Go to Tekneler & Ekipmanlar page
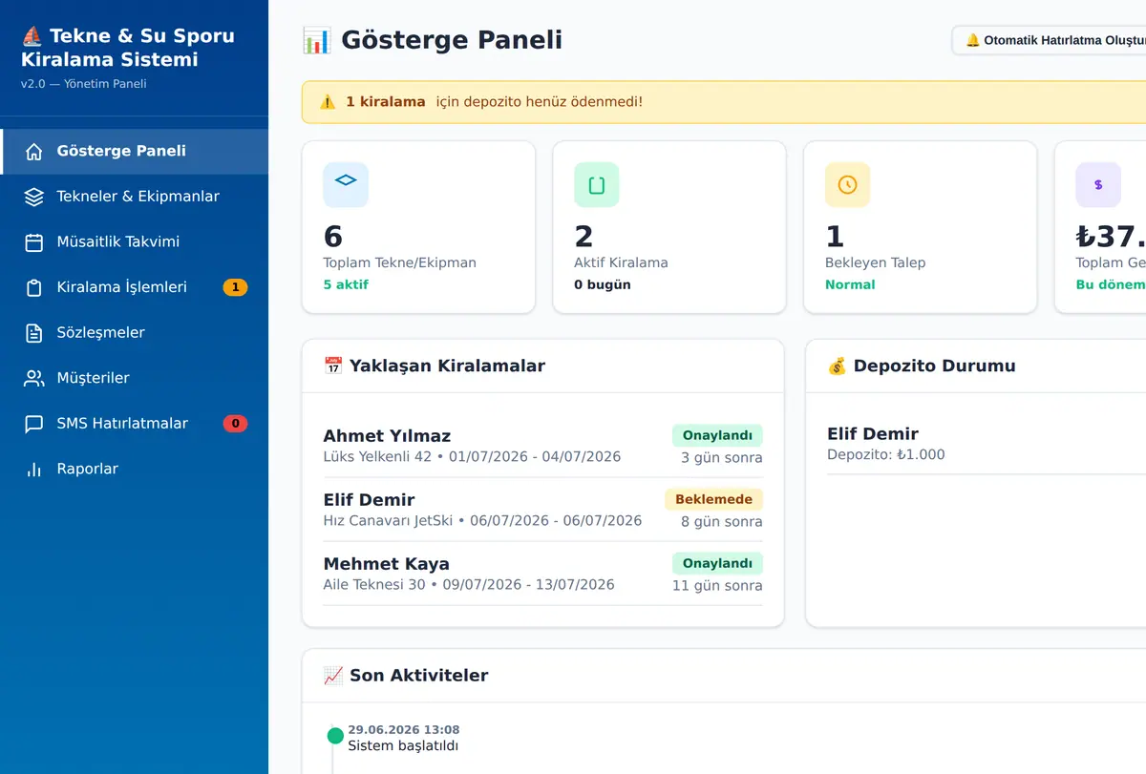Image resolution: width=1146 pixels, height=774 pixels. click(x=136, y=197)
